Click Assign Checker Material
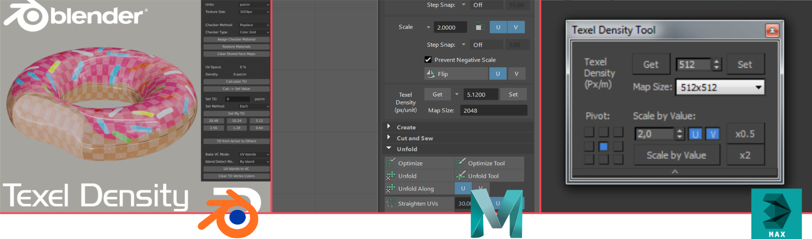Screen dimensions: 812x239 (236, 39)
